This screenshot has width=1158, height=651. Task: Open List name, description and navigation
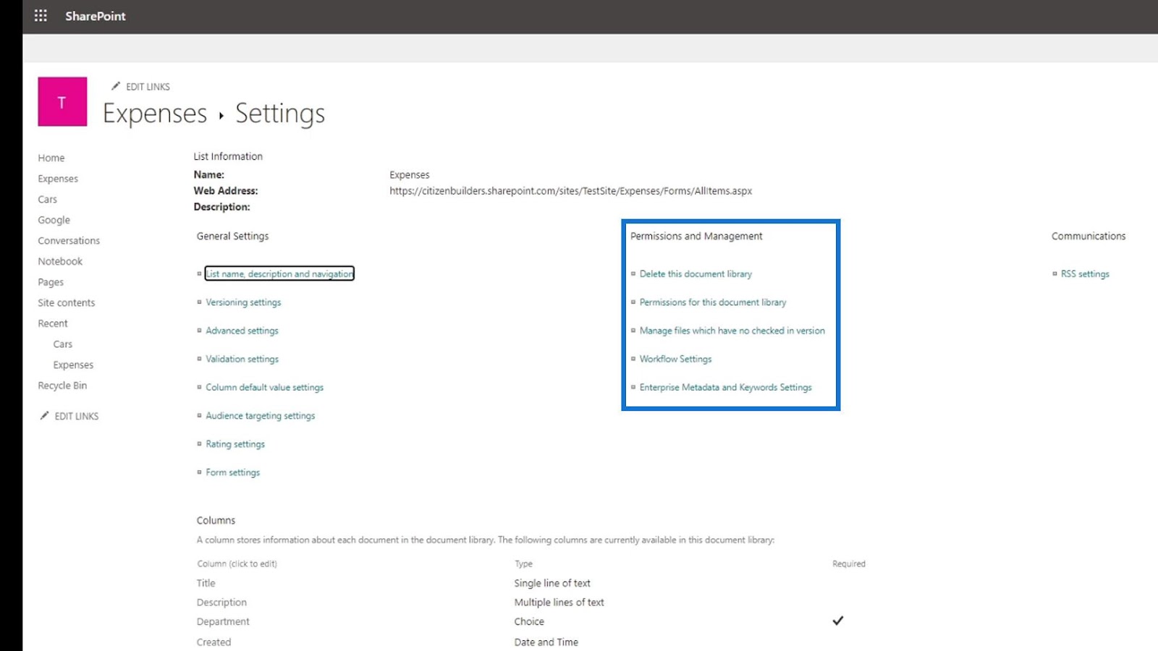pos(279,274)
